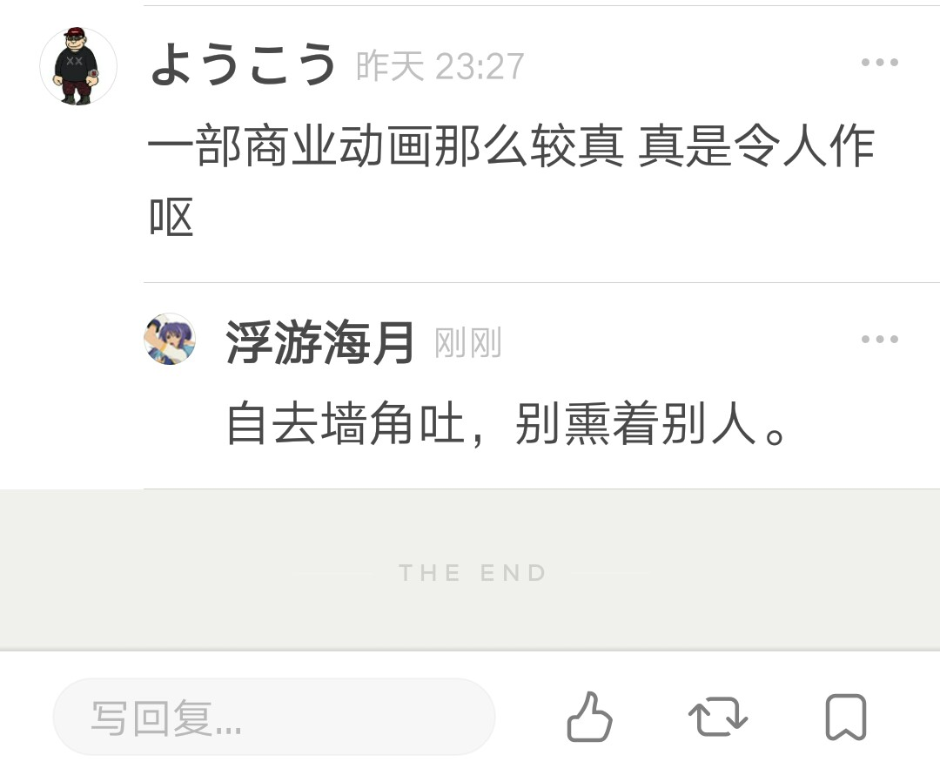Tap the THE END footer marker

click(x=473, y=573)
